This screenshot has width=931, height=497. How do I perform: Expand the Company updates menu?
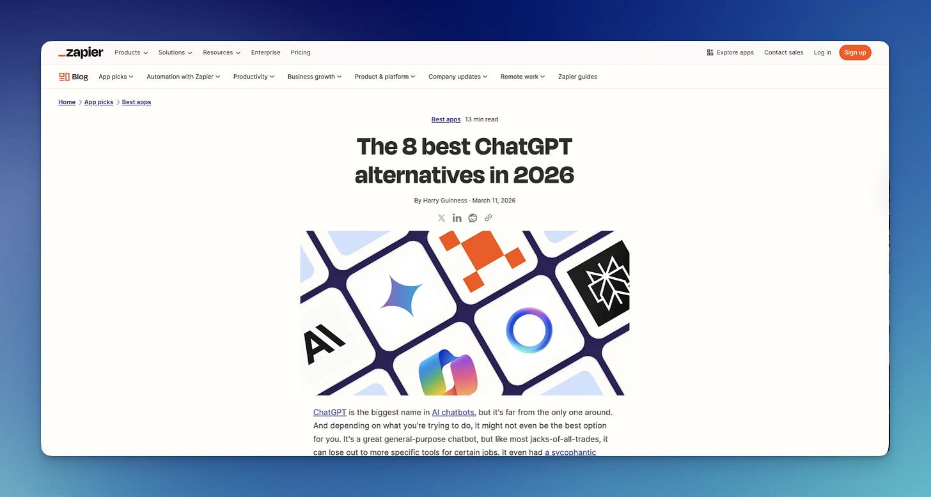click(458, 77)
